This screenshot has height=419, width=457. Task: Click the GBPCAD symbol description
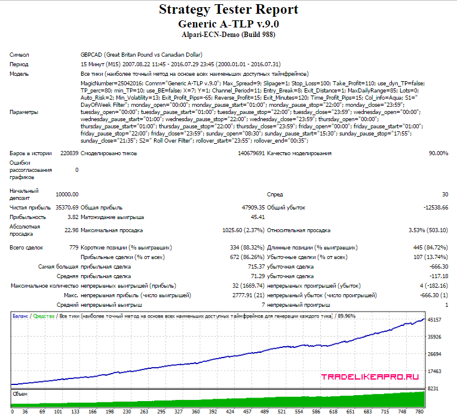(142, 55)
